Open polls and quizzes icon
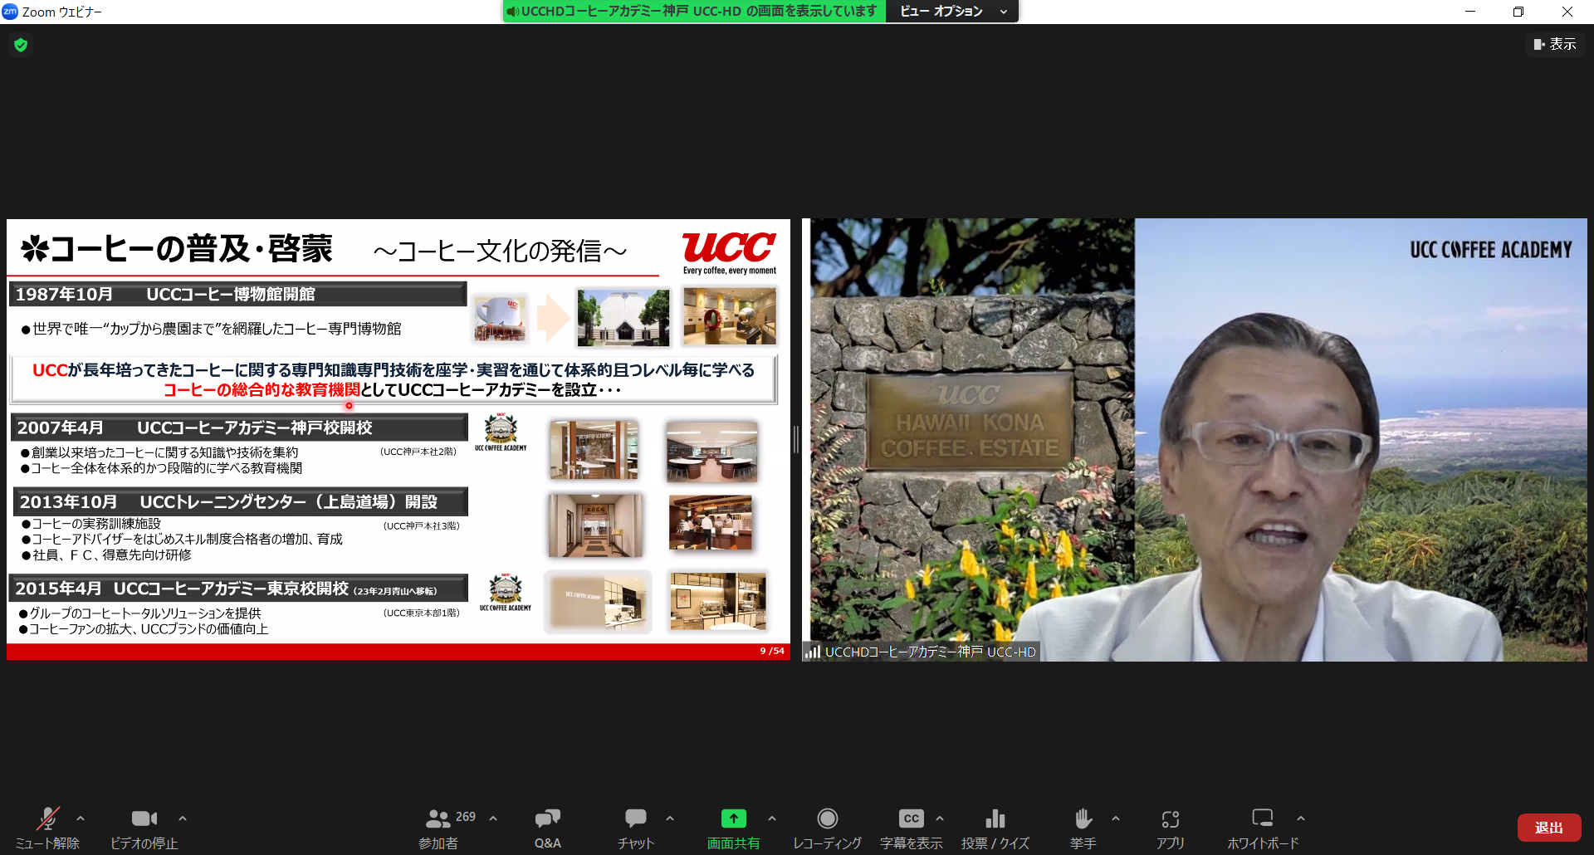Image resolution: width=1594 pixels, height=855 pixels. (995, 818)
